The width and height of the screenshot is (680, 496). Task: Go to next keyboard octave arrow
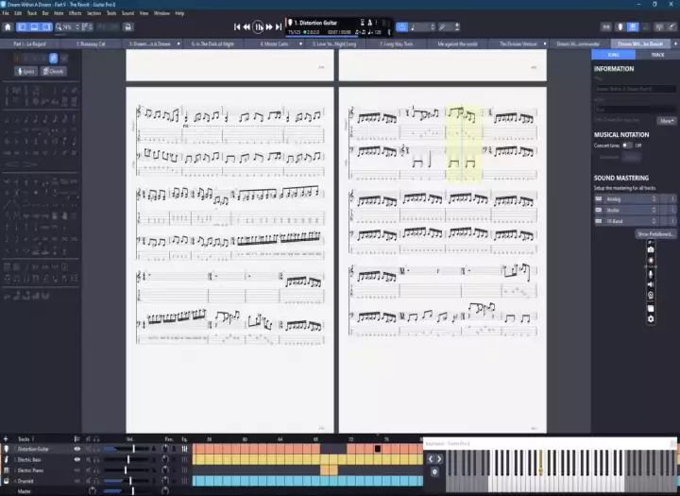pos(439,458)
